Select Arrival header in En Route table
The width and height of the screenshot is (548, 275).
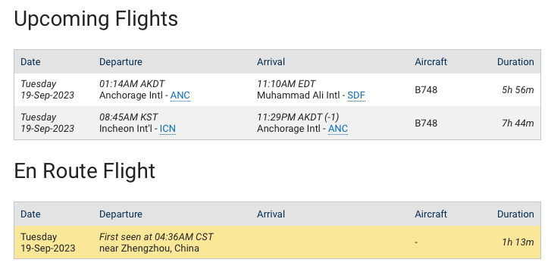271,214
